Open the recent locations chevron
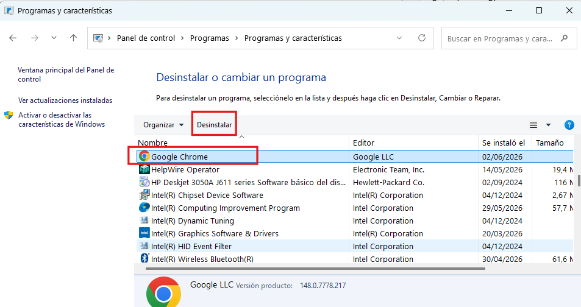 [54, 38]
